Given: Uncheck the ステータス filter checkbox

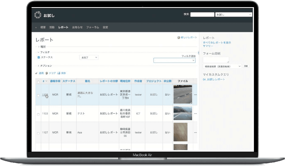Looking at the screenshot, I should [39, 57].
